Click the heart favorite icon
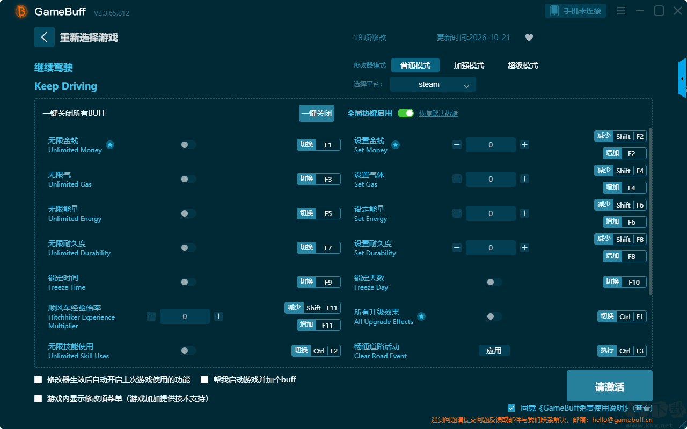Screen dimensions: 687x429 529,38
